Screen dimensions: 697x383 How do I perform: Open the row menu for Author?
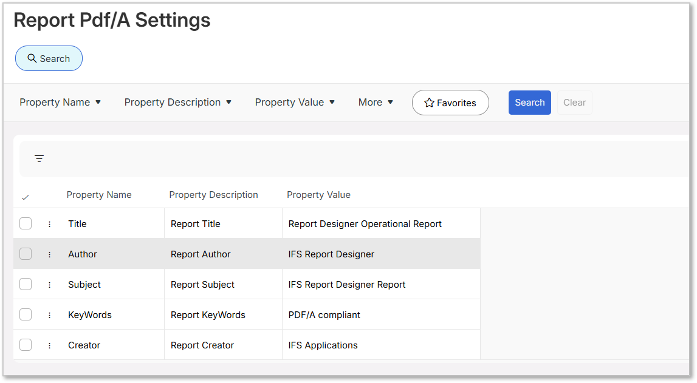49,254
